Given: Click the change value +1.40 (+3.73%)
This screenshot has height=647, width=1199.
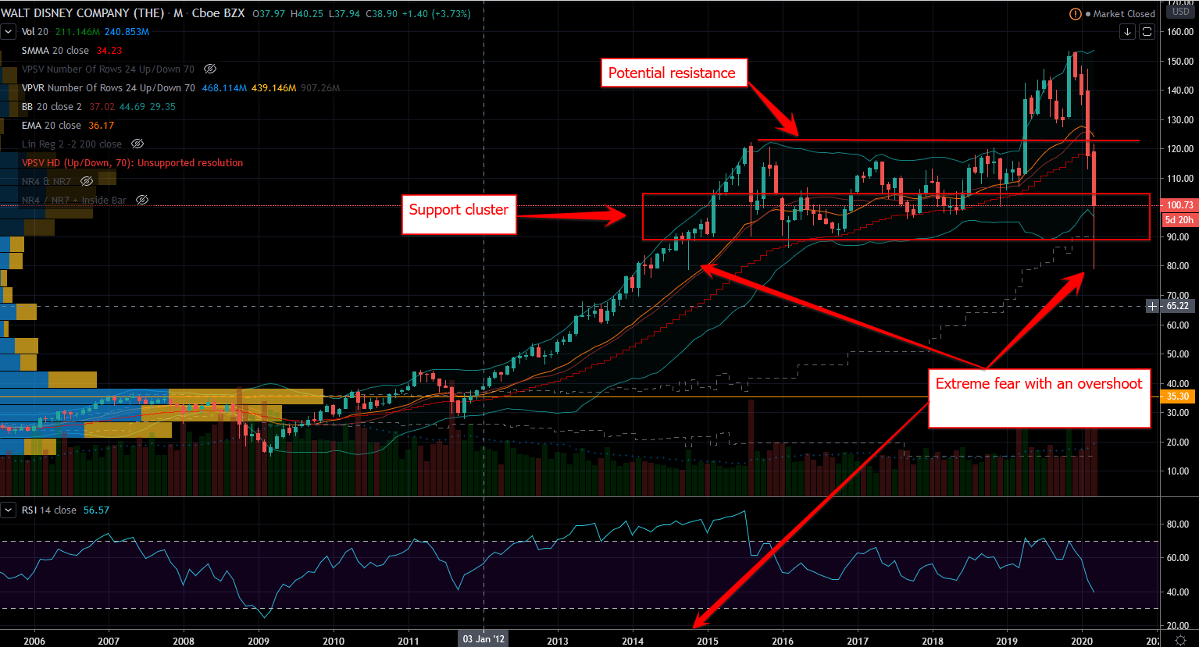Looking at the screenshot, I should (437, 13).
